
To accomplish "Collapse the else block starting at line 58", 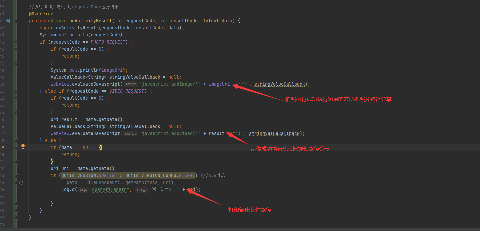I will click(x=16, y=140).
